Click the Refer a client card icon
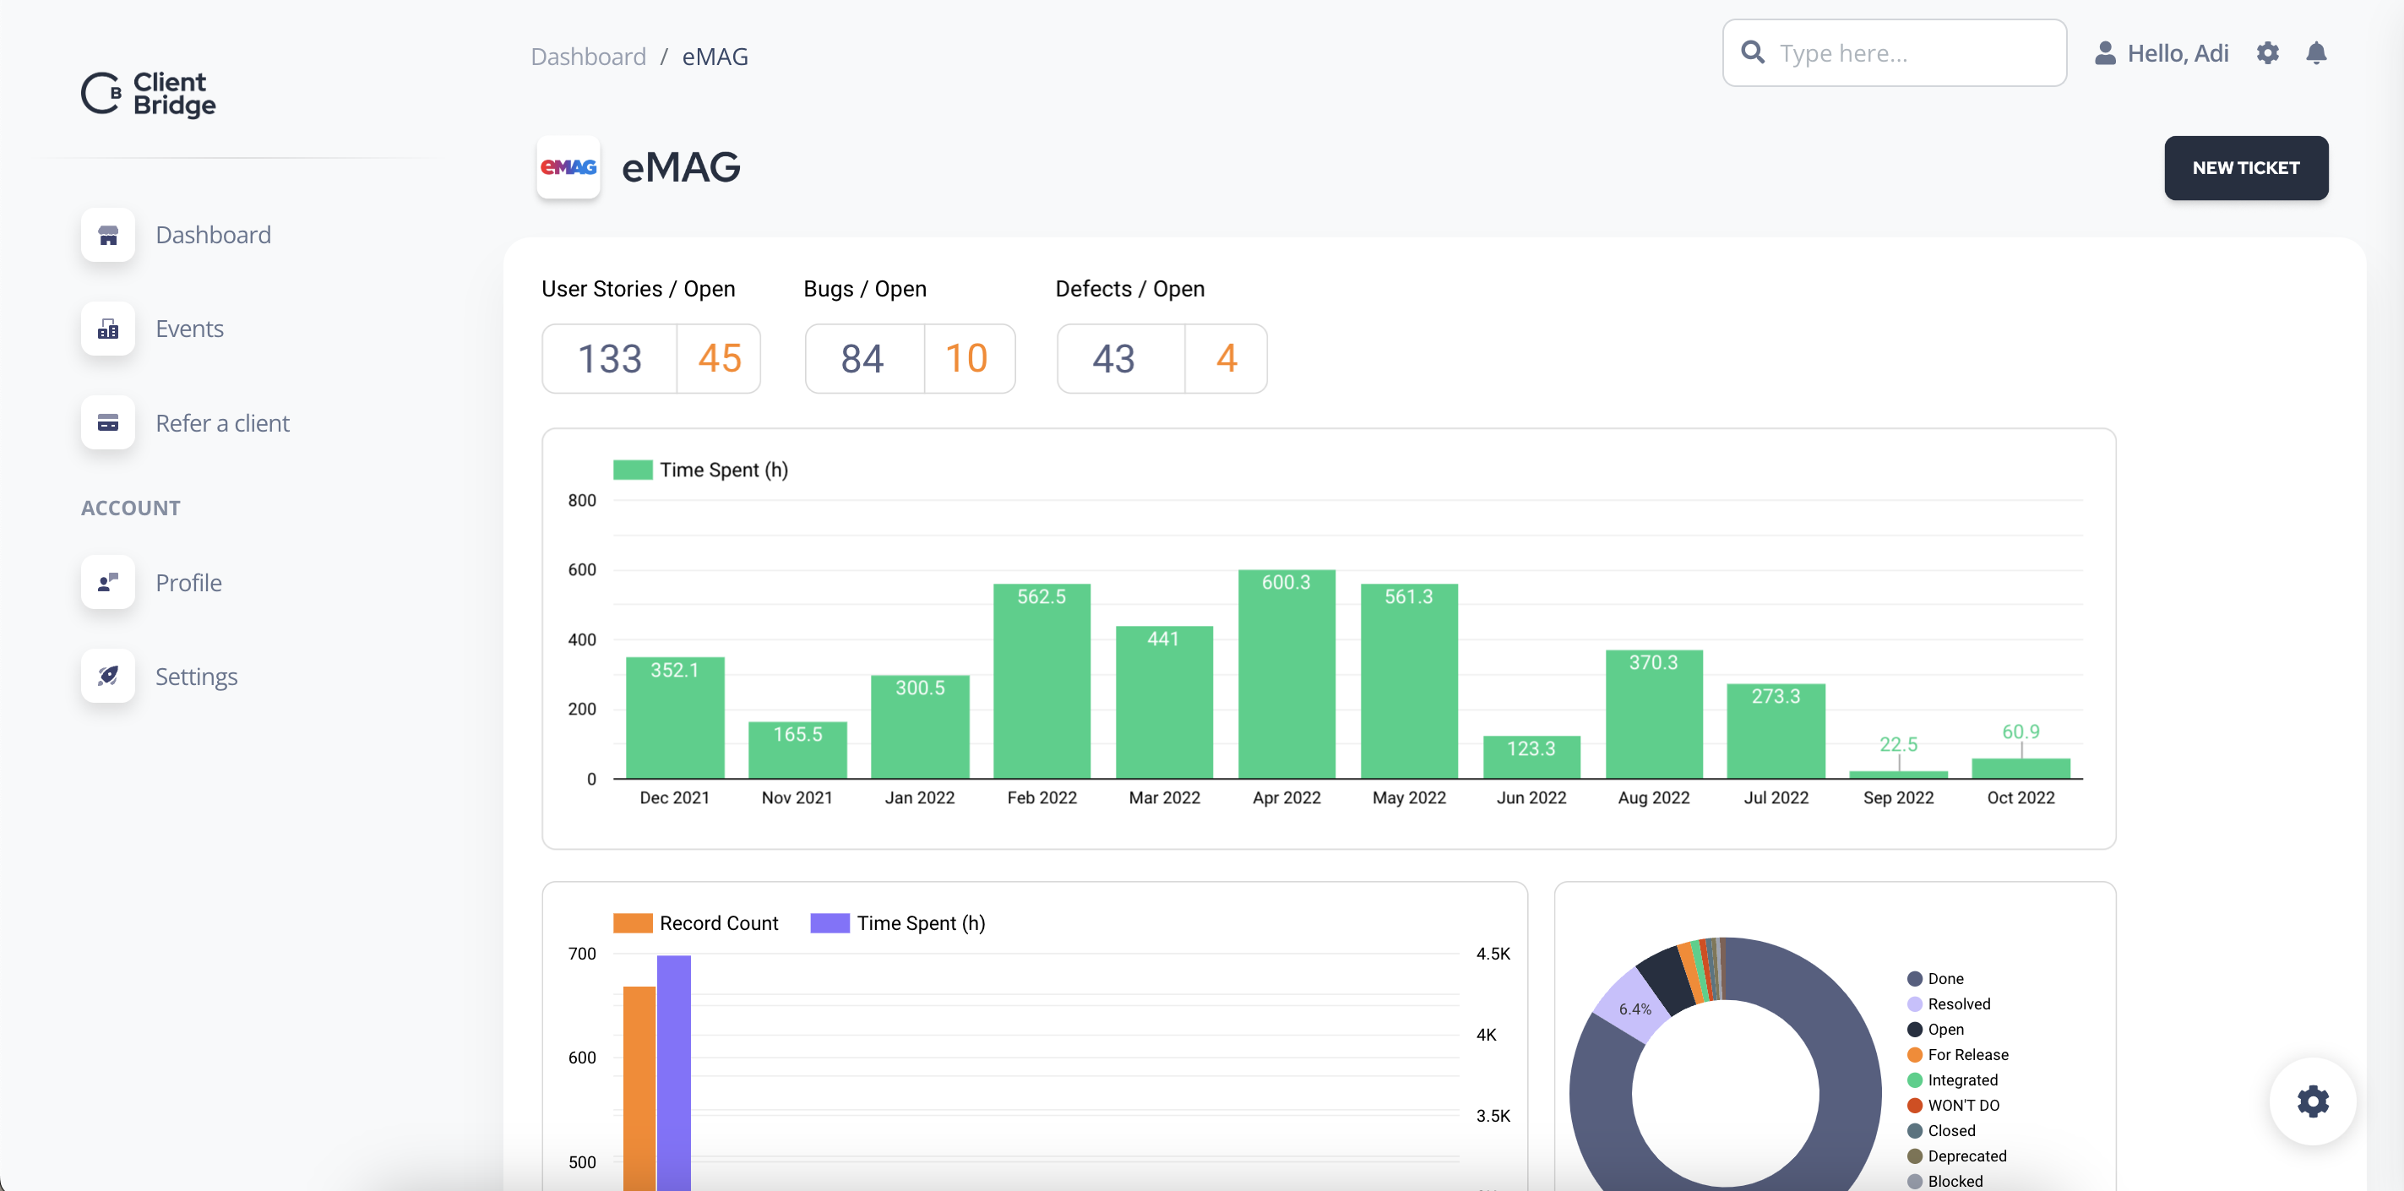The width and height of the screenshot is (2404, 1191). point(108,423)
